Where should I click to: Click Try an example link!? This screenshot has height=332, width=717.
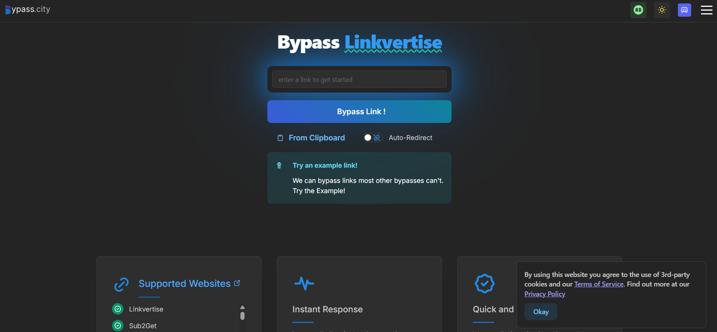325,165
